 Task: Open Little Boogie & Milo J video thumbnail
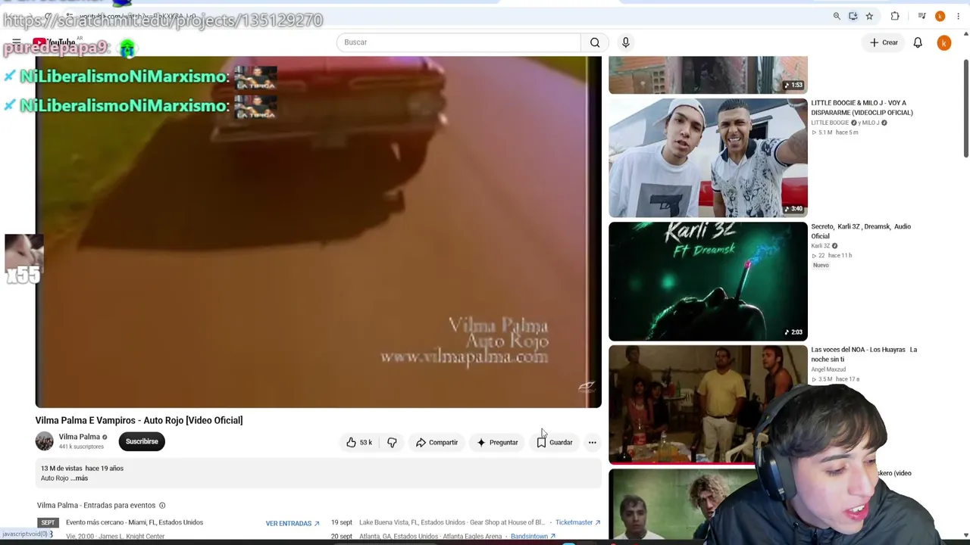(x=708, y=157)
